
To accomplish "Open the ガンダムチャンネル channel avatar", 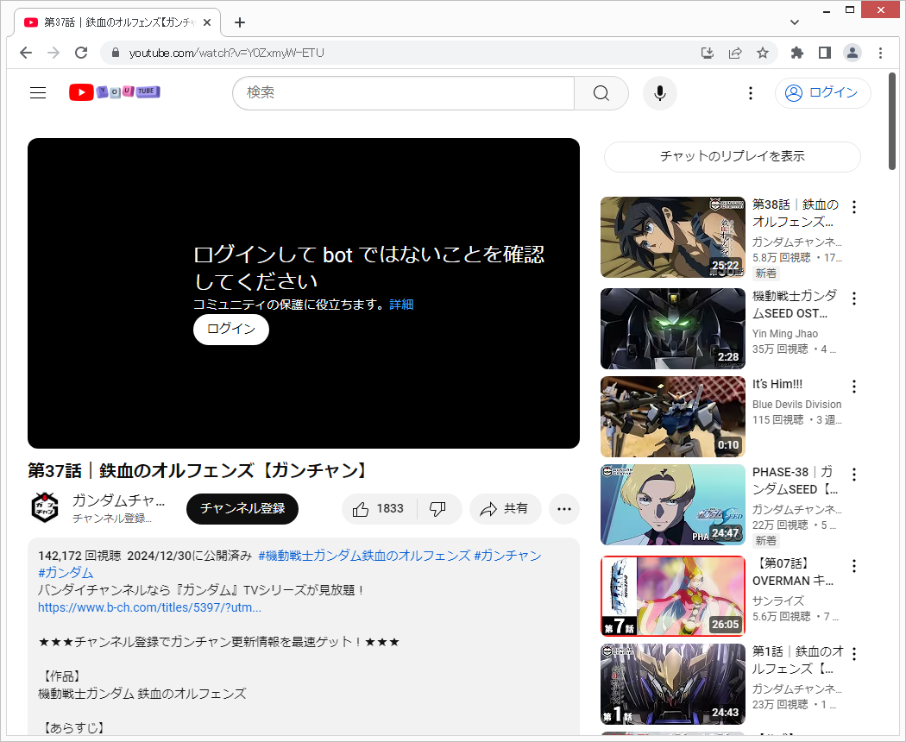I will click(45, 507).
